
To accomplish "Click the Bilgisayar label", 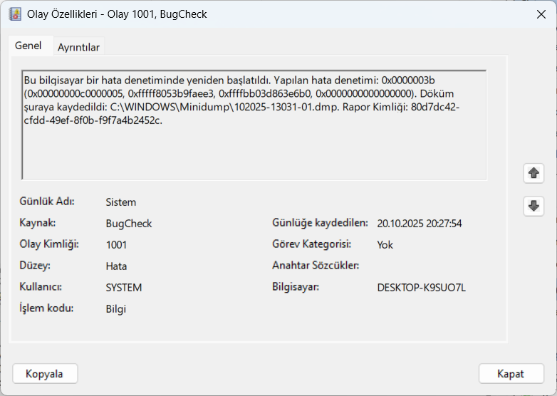I will 296,287.
